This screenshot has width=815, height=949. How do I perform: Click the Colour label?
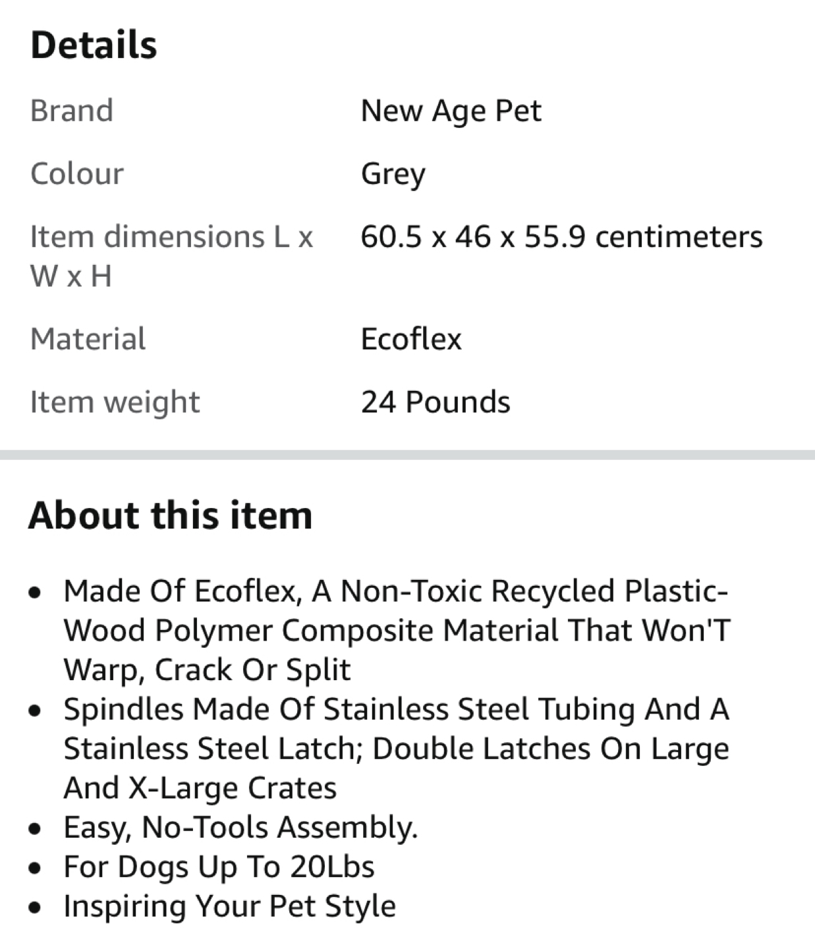coord(77,174)
